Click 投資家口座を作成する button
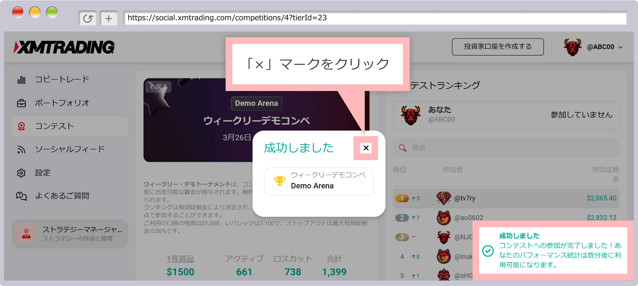The image size is (638, 286). (498, 47)
